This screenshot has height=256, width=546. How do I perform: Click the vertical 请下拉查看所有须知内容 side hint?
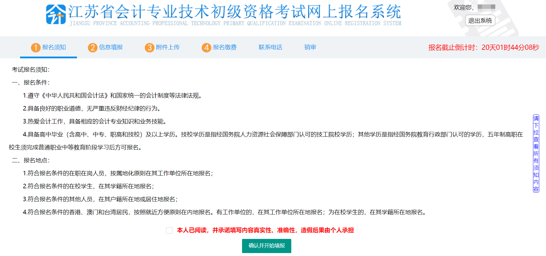[536, 153]
